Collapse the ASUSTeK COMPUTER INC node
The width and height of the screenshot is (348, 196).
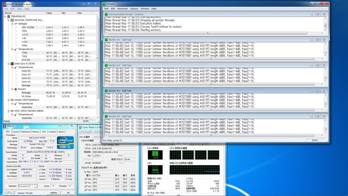(9, 20)
